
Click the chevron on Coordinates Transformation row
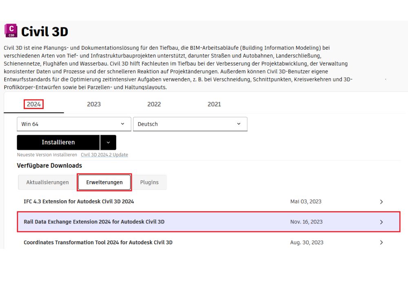pos(381,242)
